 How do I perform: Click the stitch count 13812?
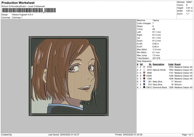(149, 88)
